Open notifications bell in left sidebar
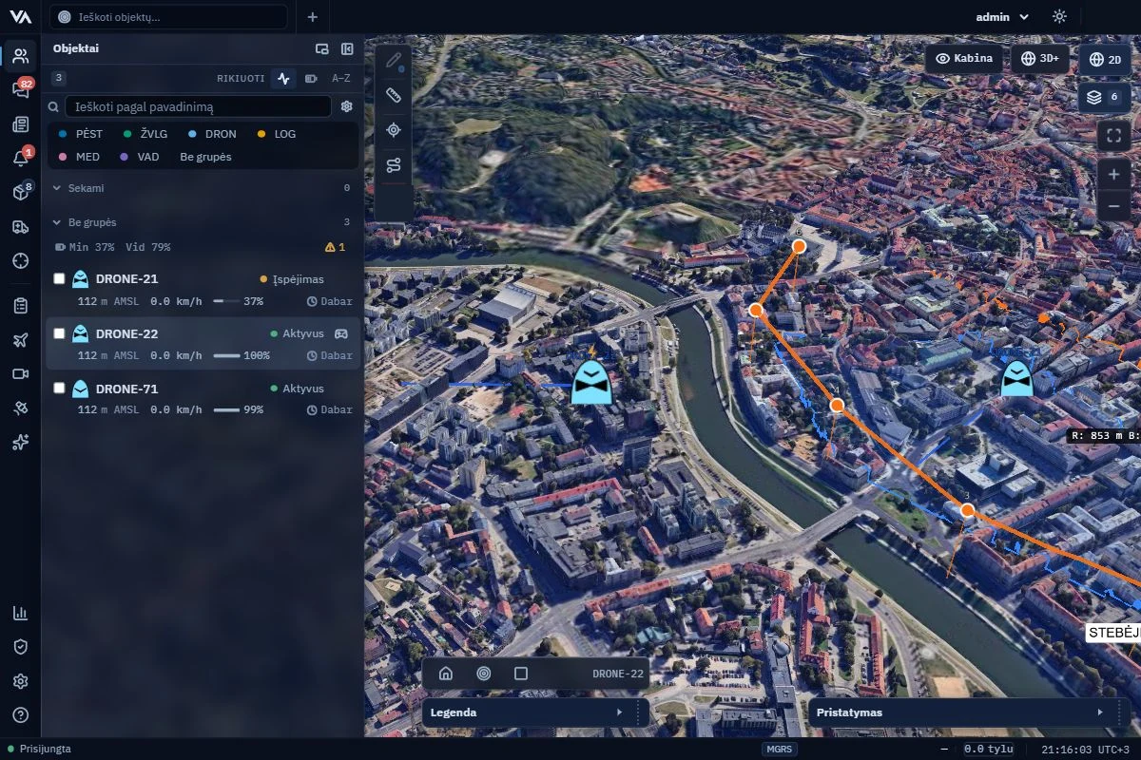1141x760 pixels. pyautogui.click(x=20, y=158)
